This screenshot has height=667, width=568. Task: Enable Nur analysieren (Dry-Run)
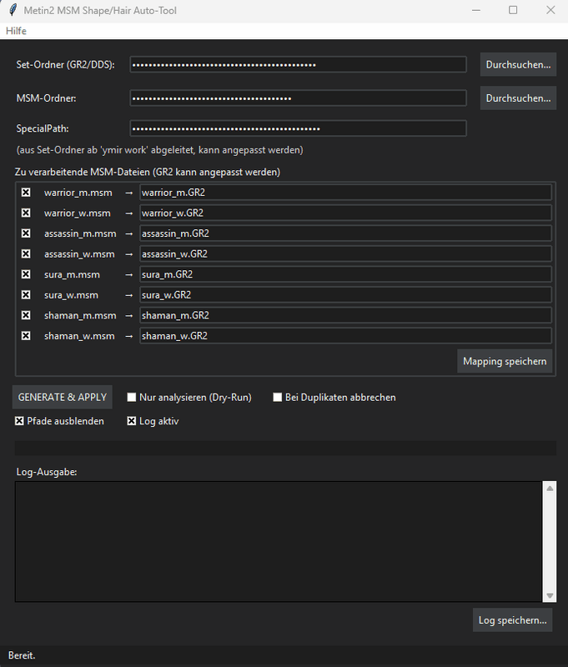point(131,397)
